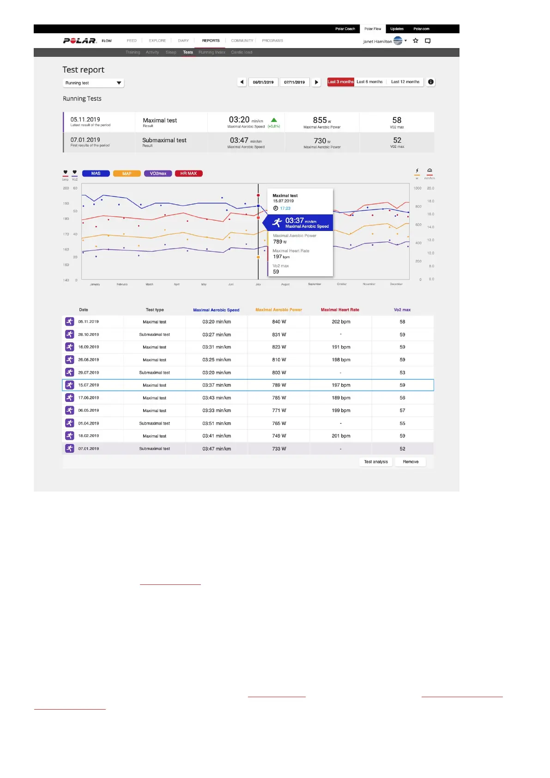Open the chat notifications icon

[428, 41]
